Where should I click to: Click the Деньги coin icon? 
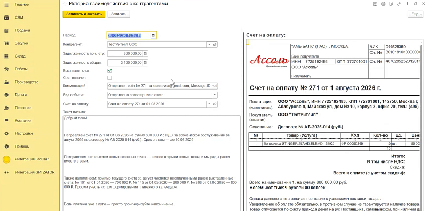click(x=6, y=95)
